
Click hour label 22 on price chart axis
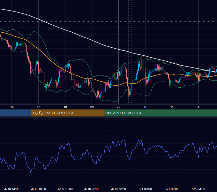[x=118, y=107]
